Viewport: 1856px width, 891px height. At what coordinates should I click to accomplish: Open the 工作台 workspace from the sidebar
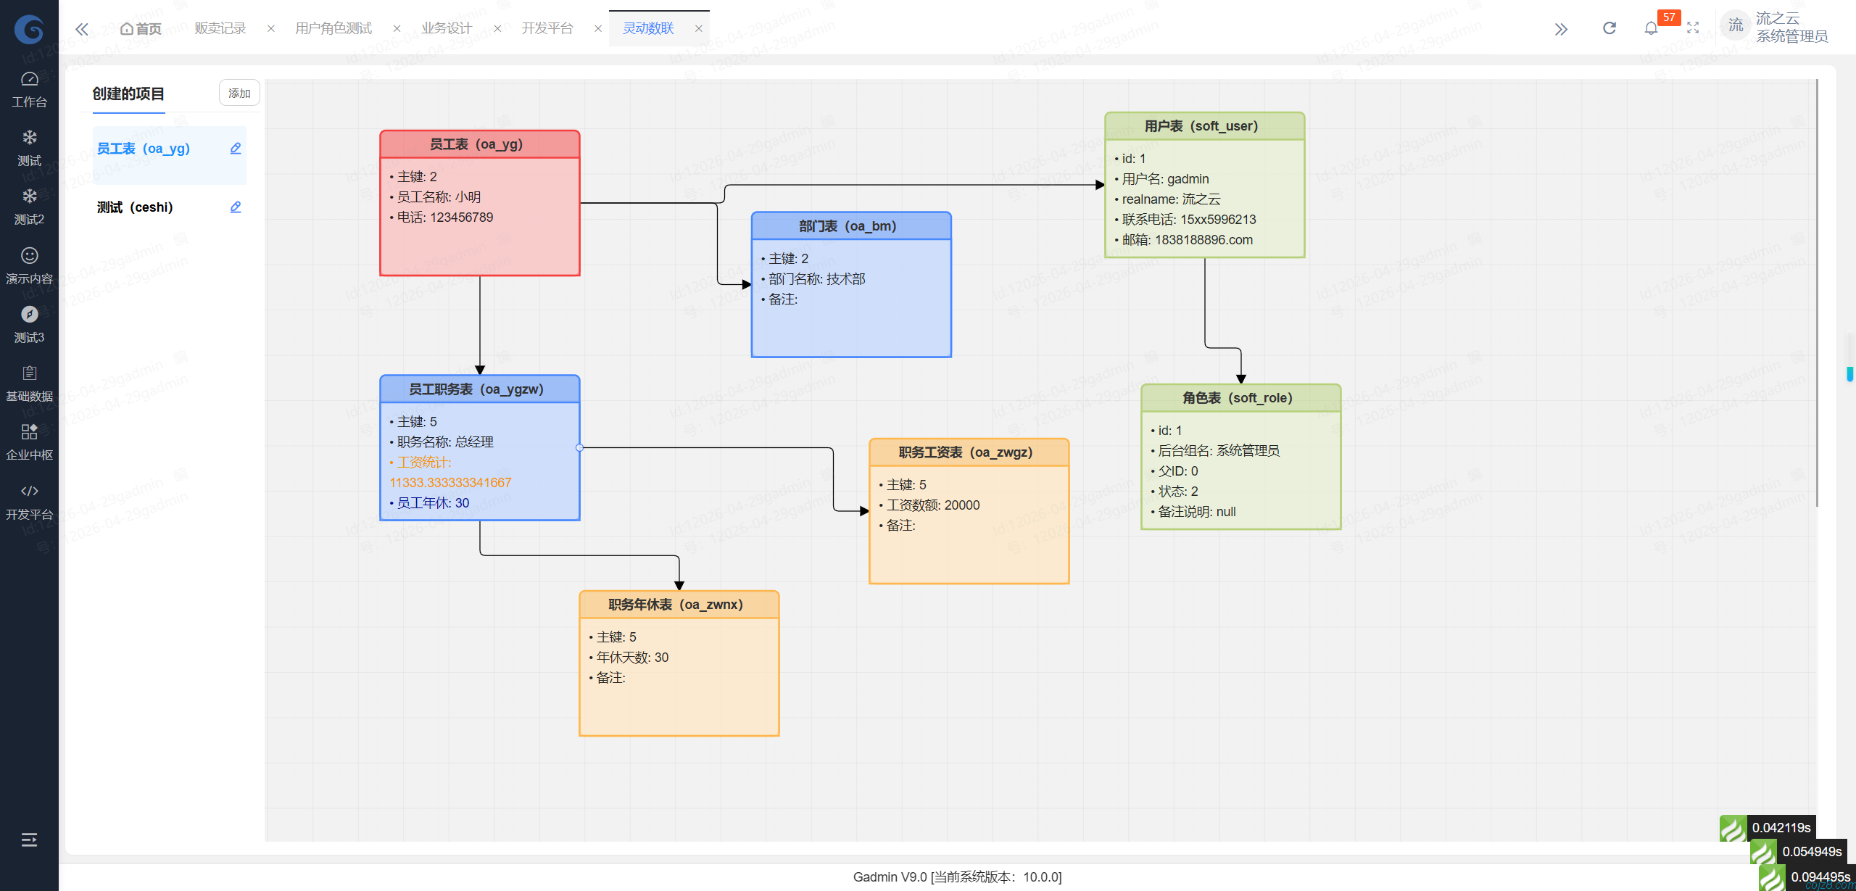pos(29,88)
